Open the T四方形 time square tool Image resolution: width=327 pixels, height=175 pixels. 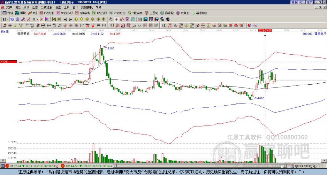pos(100,13)
